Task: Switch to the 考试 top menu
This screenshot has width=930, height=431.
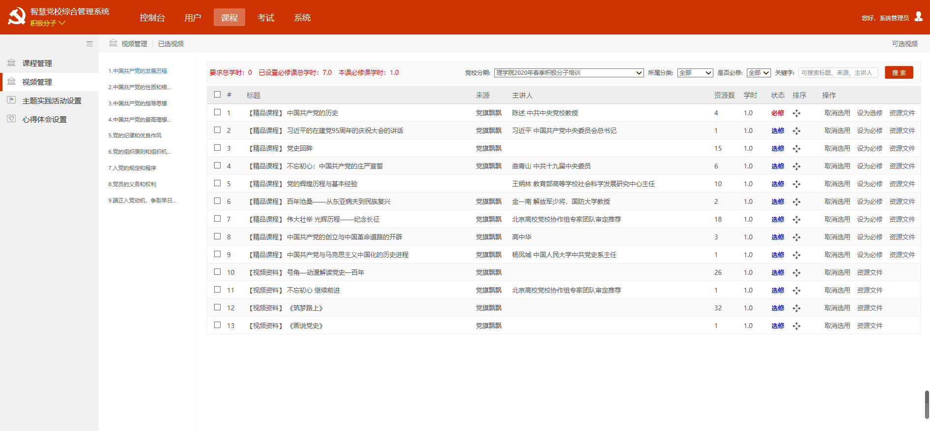Action: [x=266, y=18]
